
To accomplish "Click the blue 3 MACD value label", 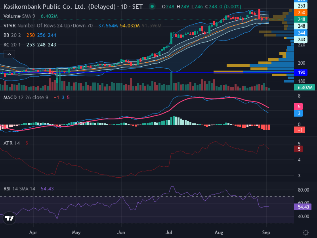I will [298, 113].
